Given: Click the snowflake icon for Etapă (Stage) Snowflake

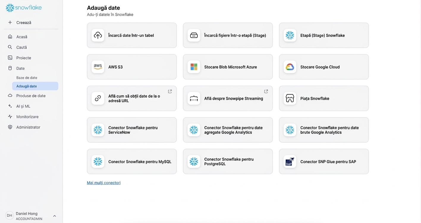Looking at the screenshot, I should click(x=290, y=35).
